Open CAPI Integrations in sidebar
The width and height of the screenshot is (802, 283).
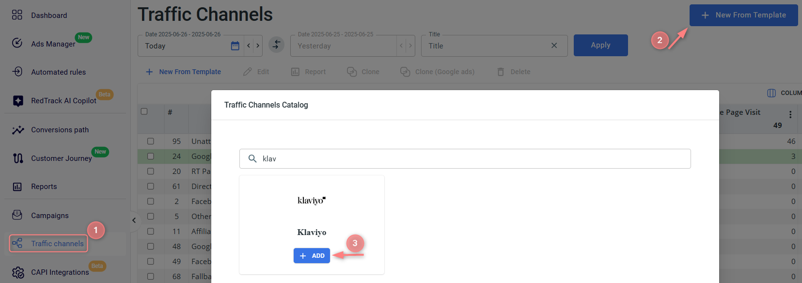[60, 272]
